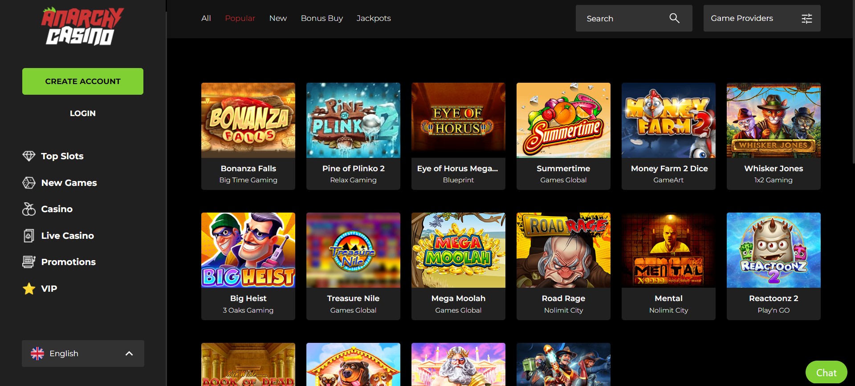This screenshot has width=855, height=386.
Task: Open the Zeus-themed game thumbnail
Action: pos(458,364)
